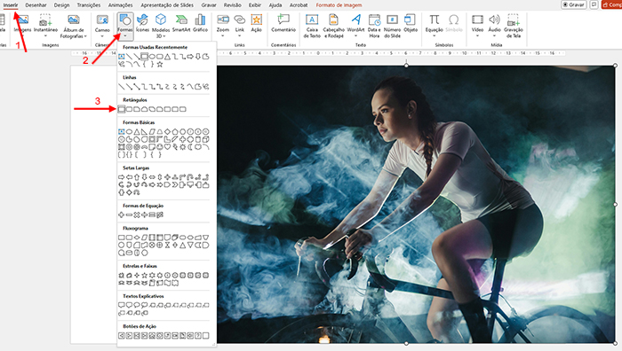Viewport: 622px width, 351px height.
Task: Pick the help question-mark action button
Action: 198,336
